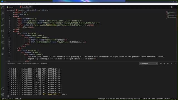
Task: Switch to the PROBLEMAS panel tab
Action: (11, 64)
